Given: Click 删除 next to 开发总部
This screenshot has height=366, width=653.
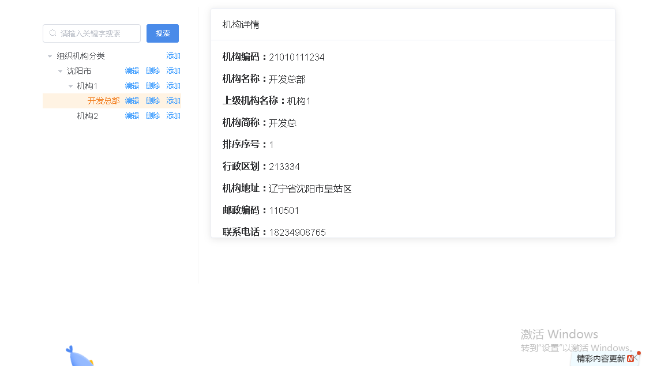Looking at the screenshot, I should (152, 100).
